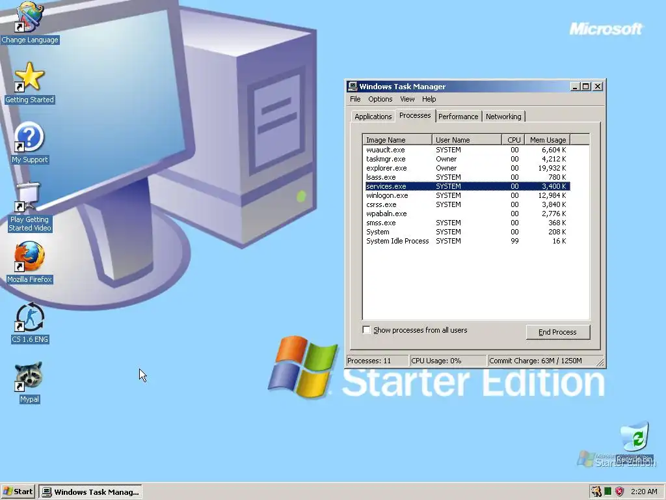Select the winlogon.exe process
Viewport: 666px width, 500px height.
(x=467, y=195)
